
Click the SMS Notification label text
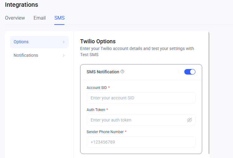103,72
